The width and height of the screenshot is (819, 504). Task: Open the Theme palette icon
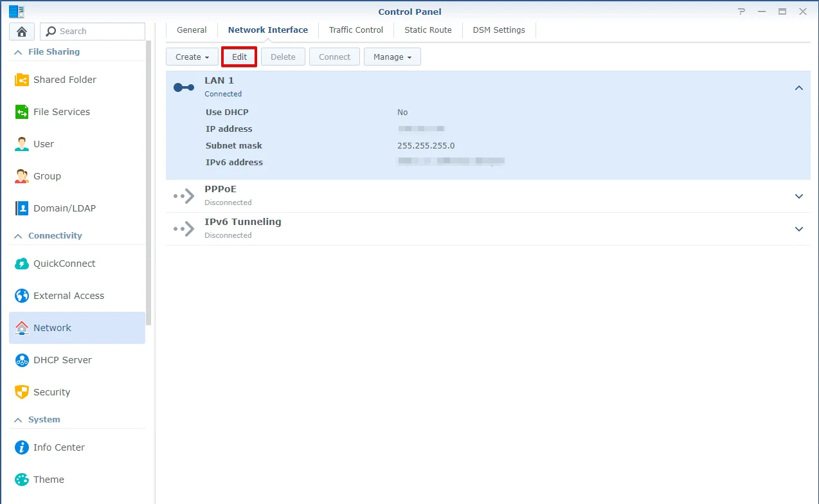pyautogui.click(x=22, y=480)
